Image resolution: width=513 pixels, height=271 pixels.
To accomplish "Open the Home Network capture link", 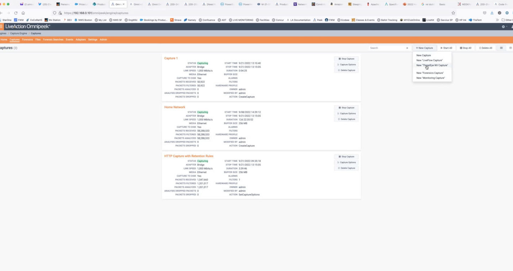I will pyautogui.click(x=175, y=107).
